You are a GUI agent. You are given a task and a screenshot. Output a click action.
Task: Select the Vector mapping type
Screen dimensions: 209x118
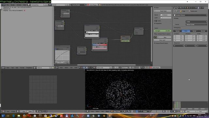[194, 31]
